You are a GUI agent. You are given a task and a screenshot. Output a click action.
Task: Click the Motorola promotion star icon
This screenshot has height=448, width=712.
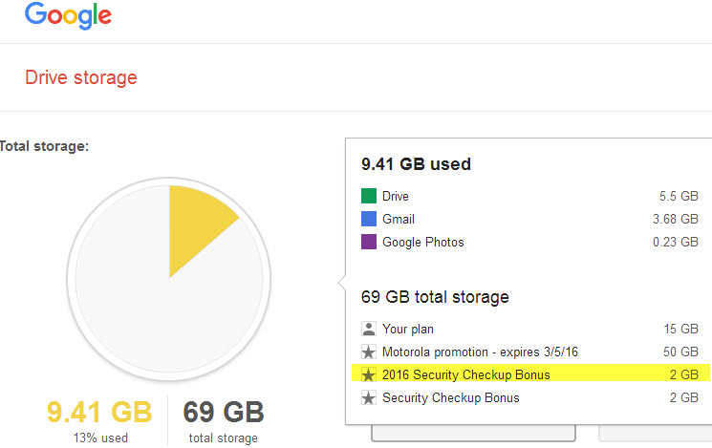point(369,352)
